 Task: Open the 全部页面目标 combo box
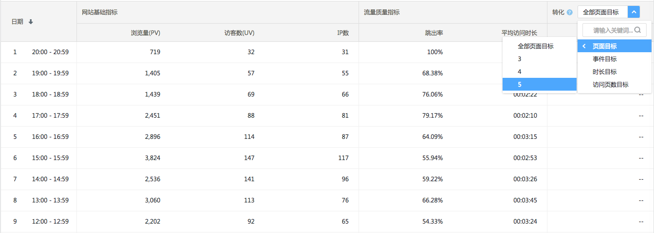point(601,12)
